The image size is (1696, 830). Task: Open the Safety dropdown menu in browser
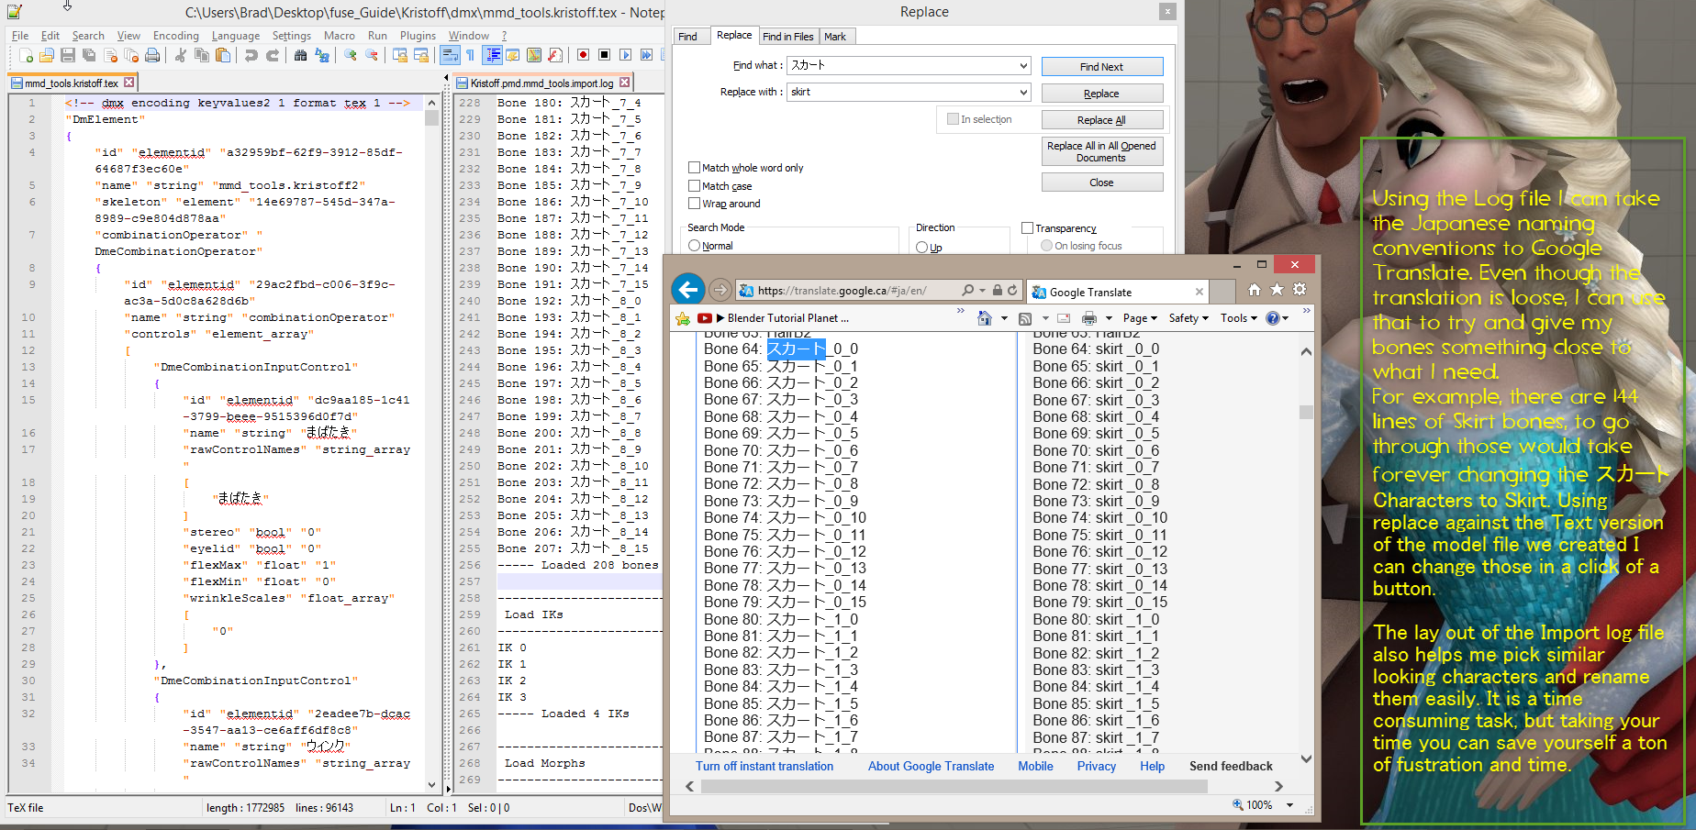coord(1188,318)
